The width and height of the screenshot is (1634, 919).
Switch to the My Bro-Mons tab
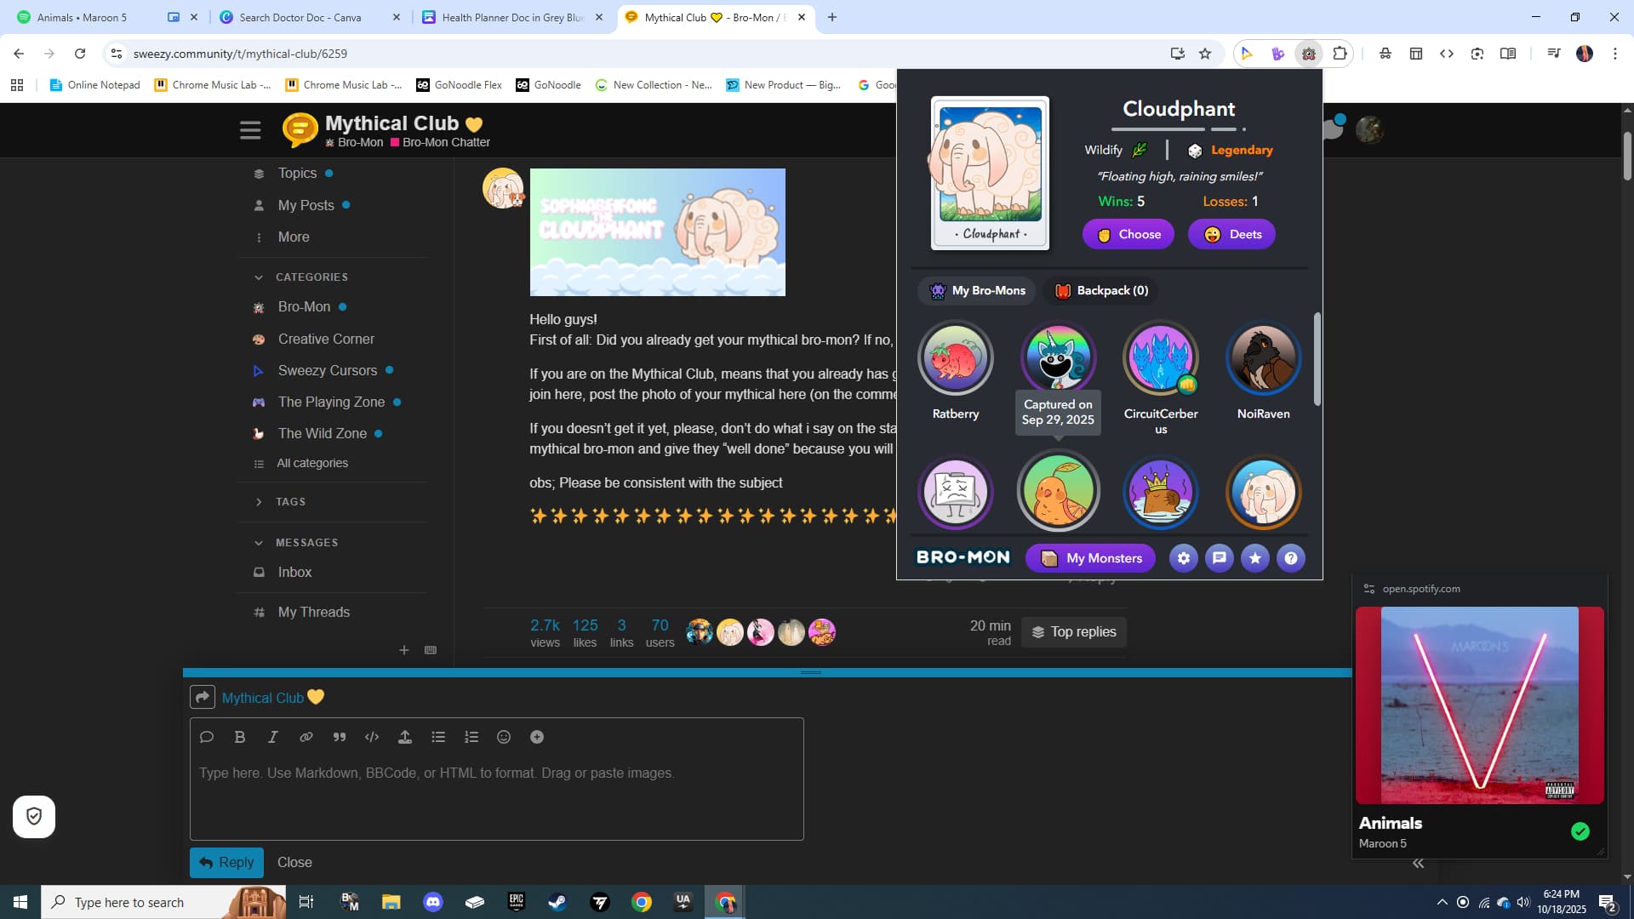tap(977, 291)
